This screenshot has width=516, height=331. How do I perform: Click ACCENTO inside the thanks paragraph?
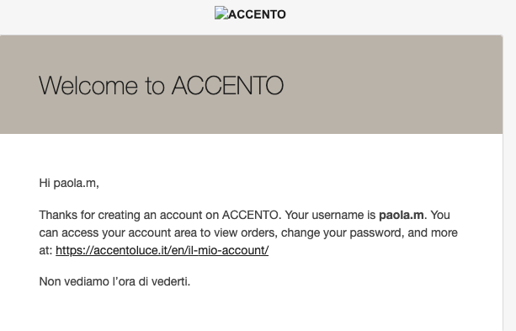pos(252,215)
